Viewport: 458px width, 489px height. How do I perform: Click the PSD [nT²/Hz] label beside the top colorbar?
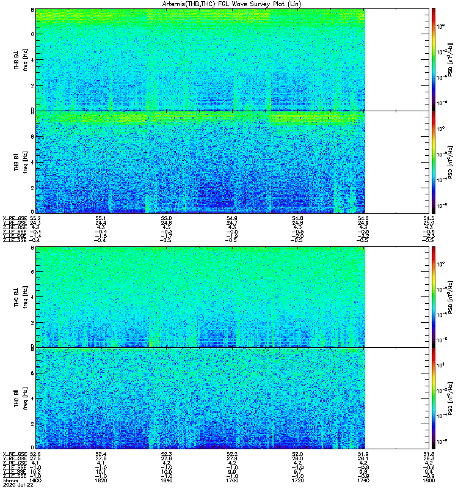[450, 59]
